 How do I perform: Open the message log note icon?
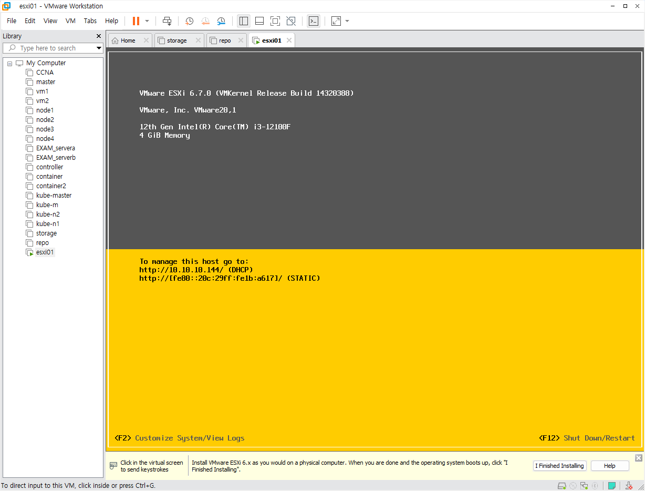[x=612, y=486]
